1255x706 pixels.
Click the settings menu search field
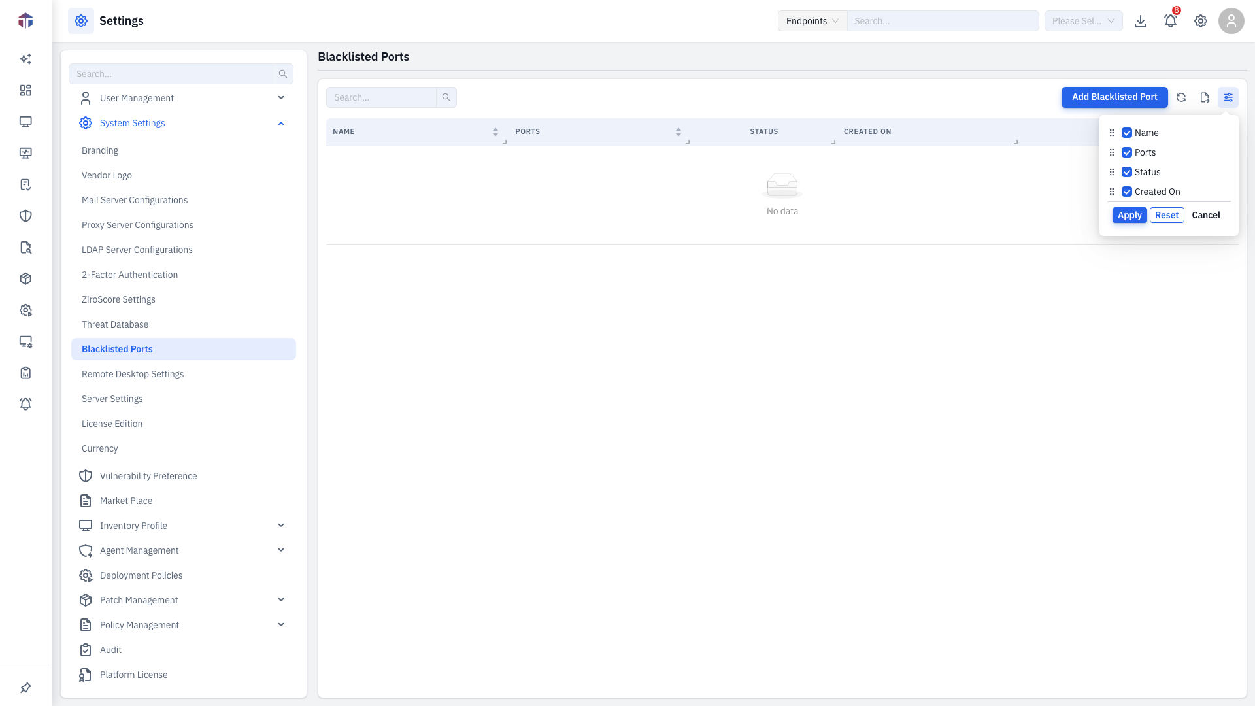click(171, 74)
